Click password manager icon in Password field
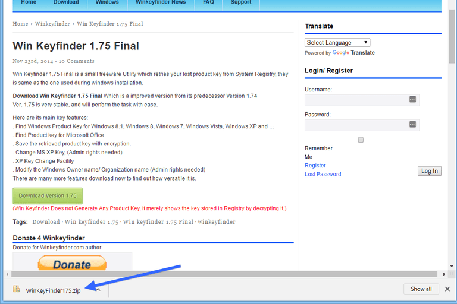457x304 pixels. coord(413,125)
